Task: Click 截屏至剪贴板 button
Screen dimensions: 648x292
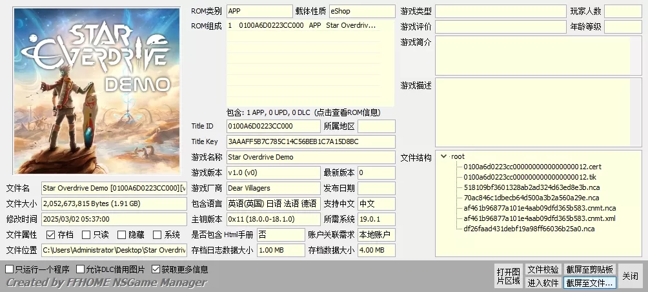Action: 590,269
